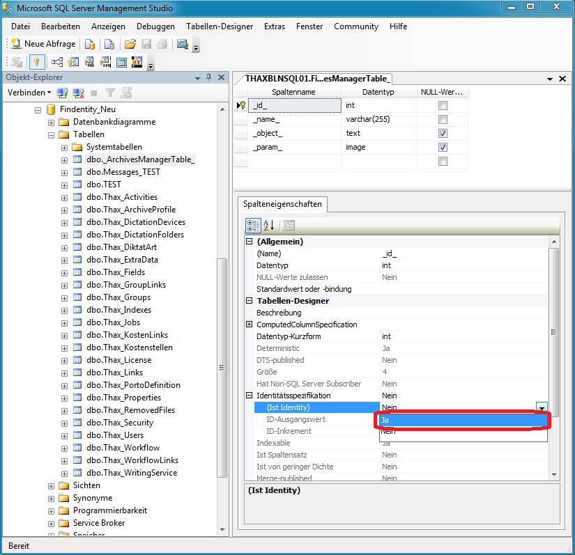Click the second new-query document icon
The height and width of the screenshot is (555, 575).
point(109,45)
